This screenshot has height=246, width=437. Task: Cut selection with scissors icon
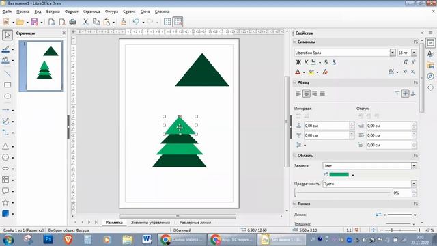(85, 22)
